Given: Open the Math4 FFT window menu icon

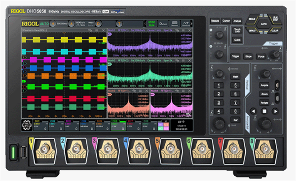Looking at the screenshot, I should [x=183, y=90].
